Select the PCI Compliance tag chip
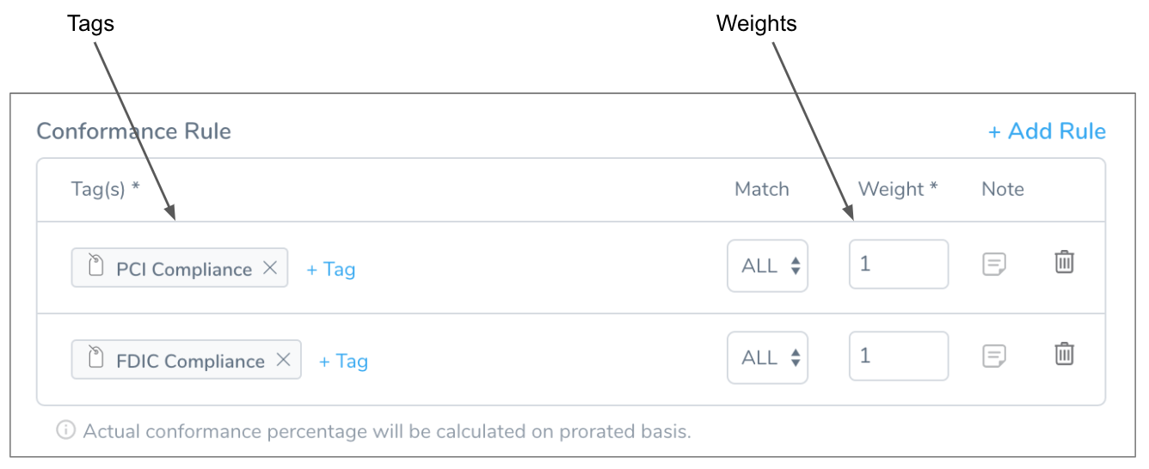Viewport: 1149px width, 469px height. (180, 268)
